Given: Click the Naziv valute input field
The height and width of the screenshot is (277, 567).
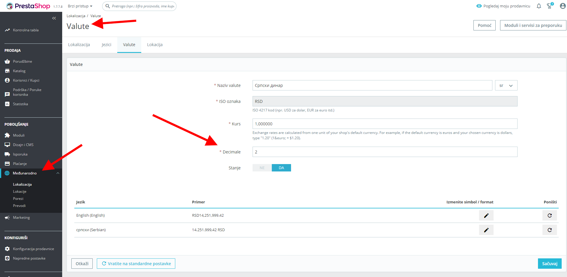Looking at the screenshot, I should tap(372, 85).
